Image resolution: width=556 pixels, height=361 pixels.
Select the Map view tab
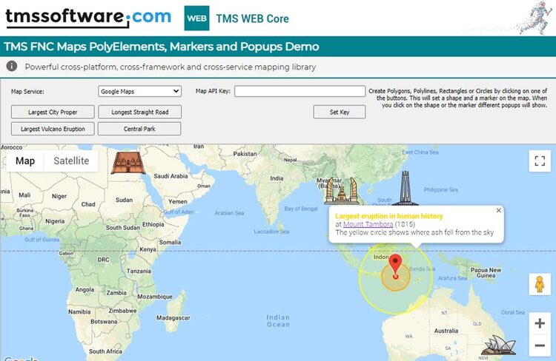point(25,161)
